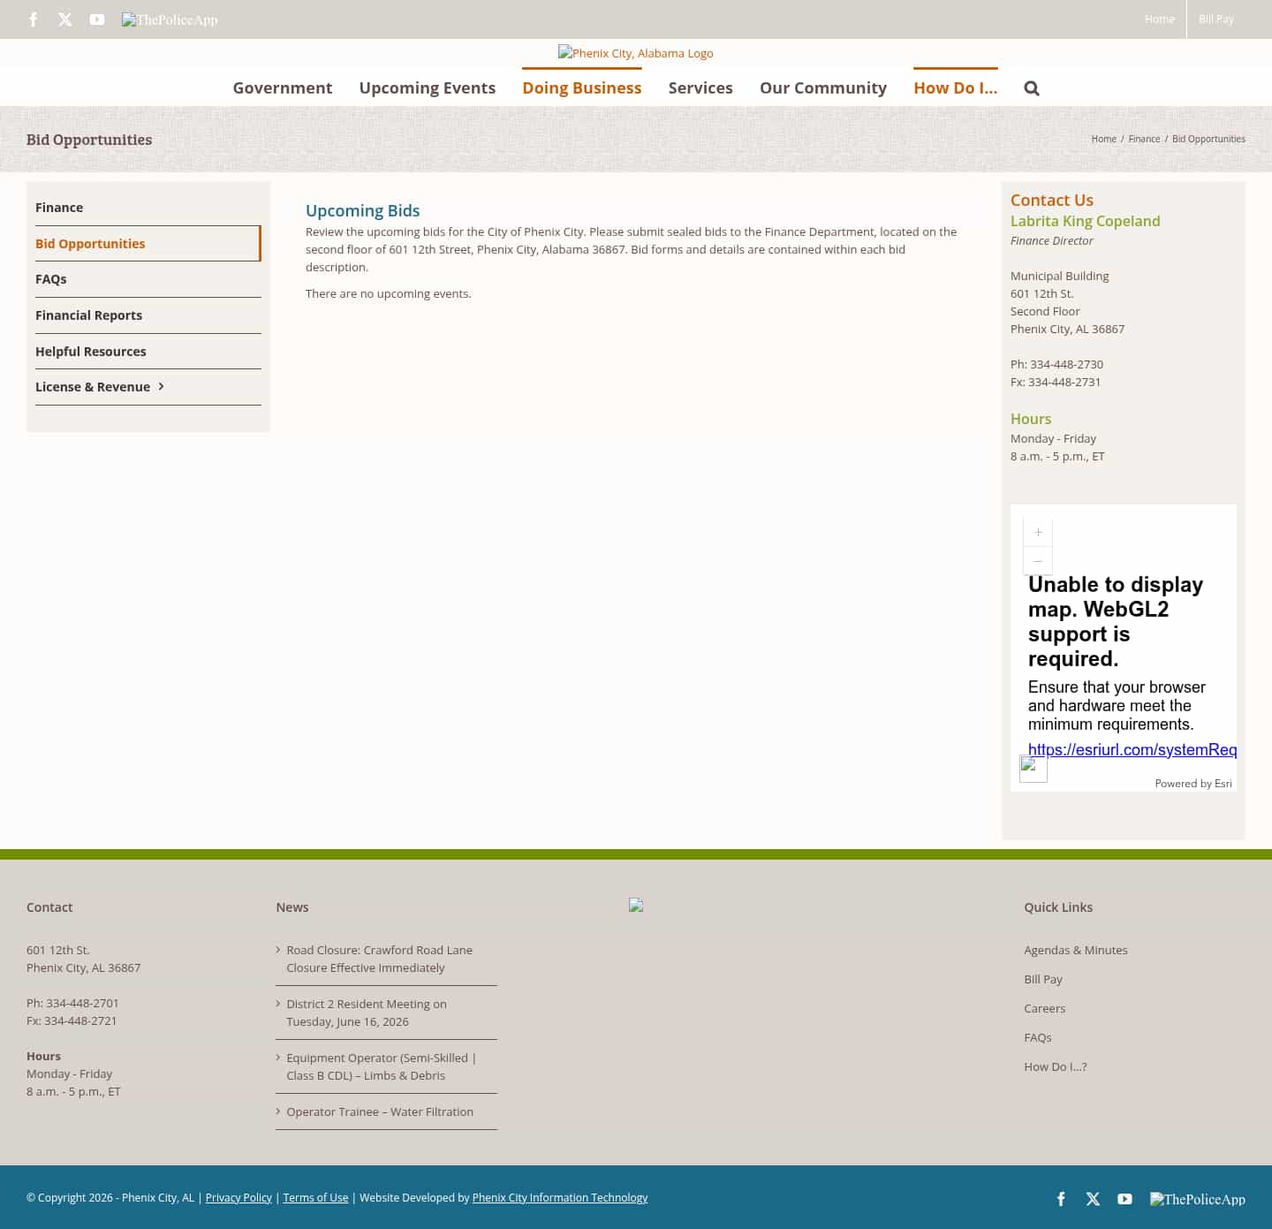This screenshot has height=1229, width=1272.
Task: Click the broken Esri logo image on map
Action: (x=1033, y=769)
